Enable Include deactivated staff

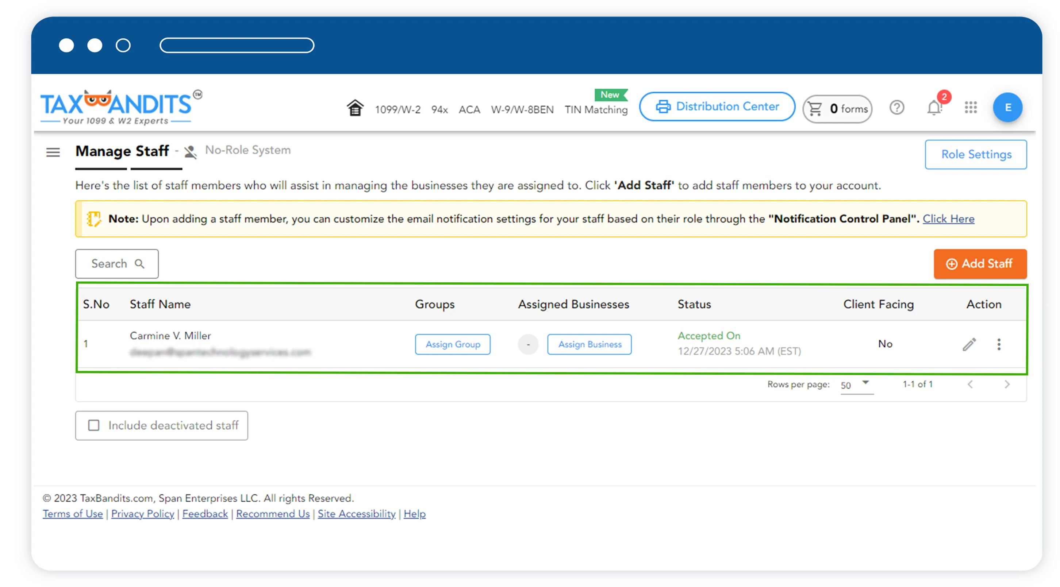coord(94,425)
